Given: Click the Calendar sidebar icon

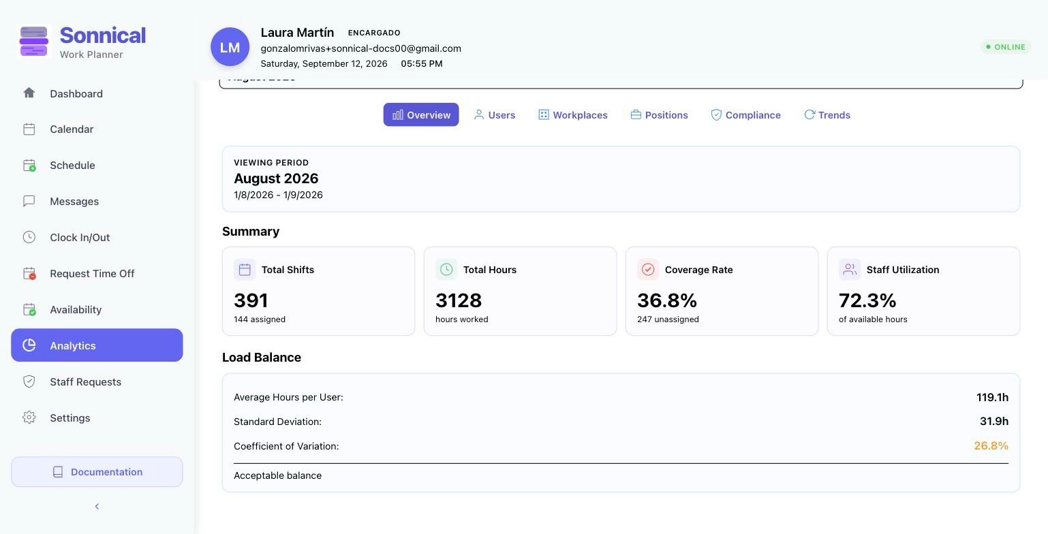Looking at the screenshot, I should click(29, 129).
